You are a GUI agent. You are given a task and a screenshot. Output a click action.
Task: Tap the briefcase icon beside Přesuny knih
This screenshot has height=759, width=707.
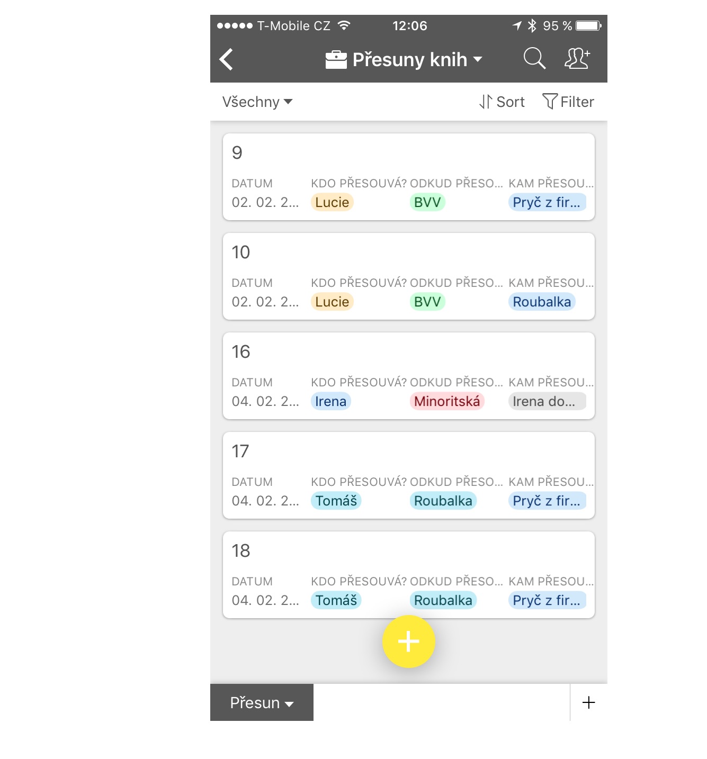pos(336,60)
